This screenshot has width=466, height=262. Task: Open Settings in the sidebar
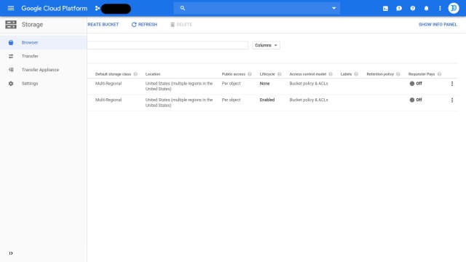pyautogui.click(x=44, y=84)
